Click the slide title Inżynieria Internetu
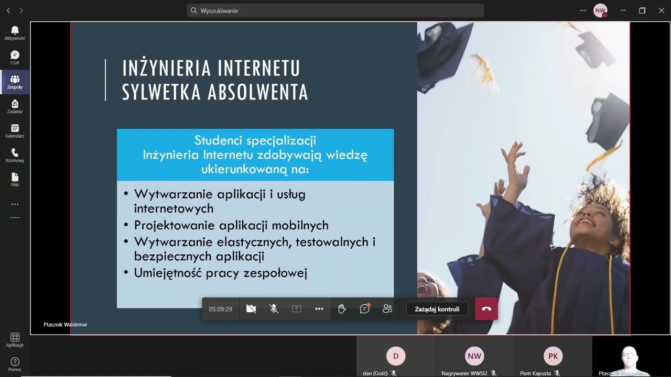Viewport: 671px width, 377px height. tap(211, 68)
